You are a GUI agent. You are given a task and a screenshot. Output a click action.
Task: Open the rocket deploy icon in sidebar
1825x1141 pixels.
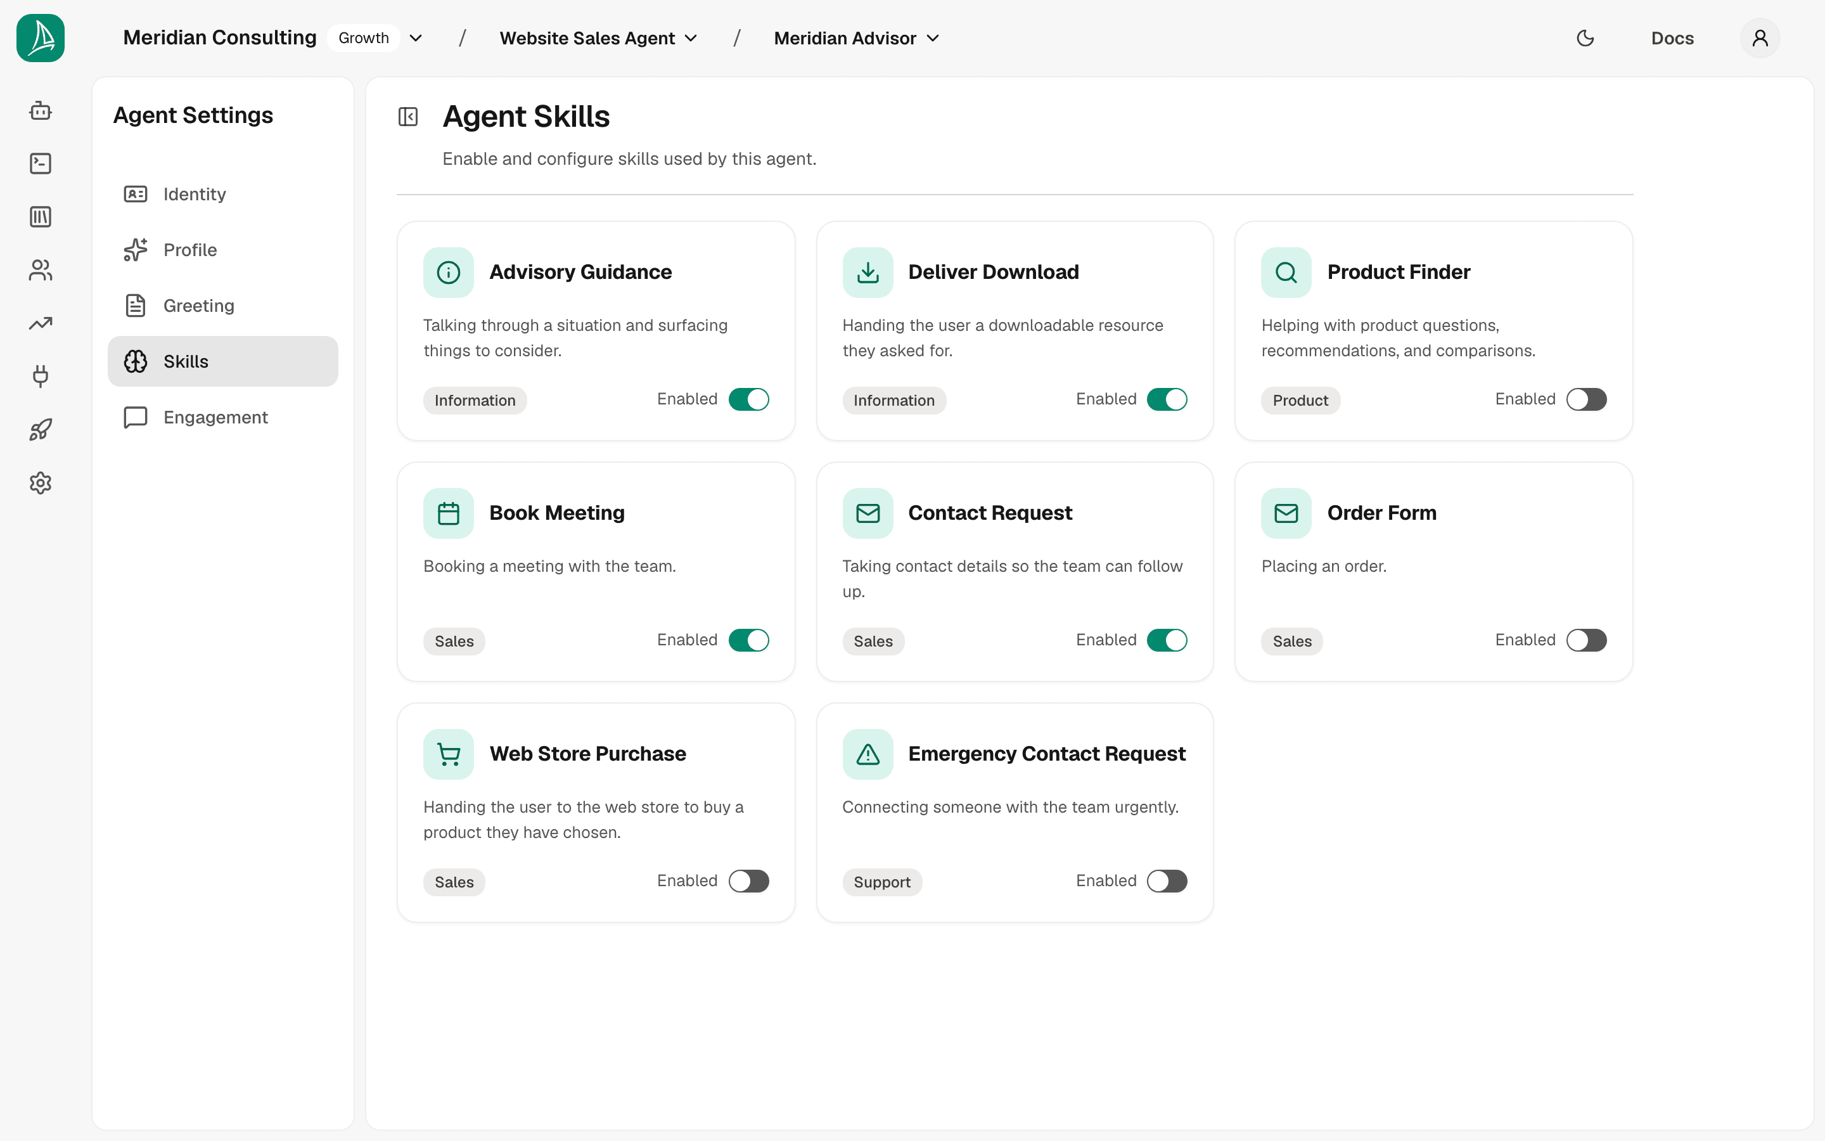coord(41,430)
